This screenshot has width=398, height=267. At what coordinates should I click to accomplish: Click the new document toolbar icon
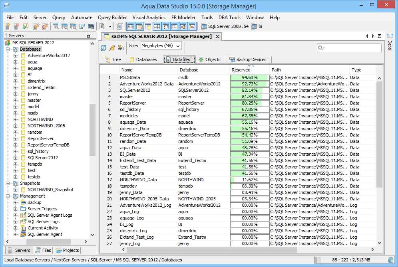coord(102,26)
